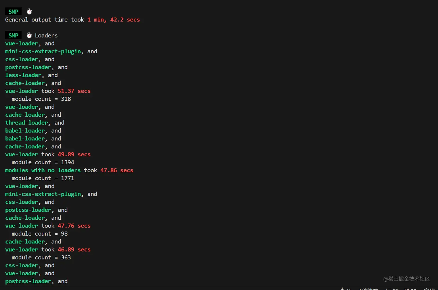Click the '1 min, 42.2 secs' total time
The height and width of the screenshot is (290, 438).
(x=114, y=20)
